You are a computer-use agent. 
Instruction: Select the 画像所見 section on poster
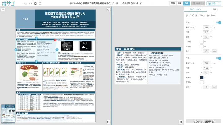point(76,50)
